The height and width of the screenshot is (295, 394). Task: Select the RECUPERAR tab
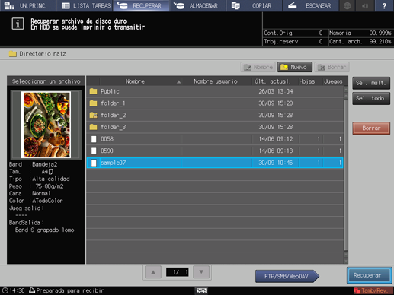(x=141, y=5)
